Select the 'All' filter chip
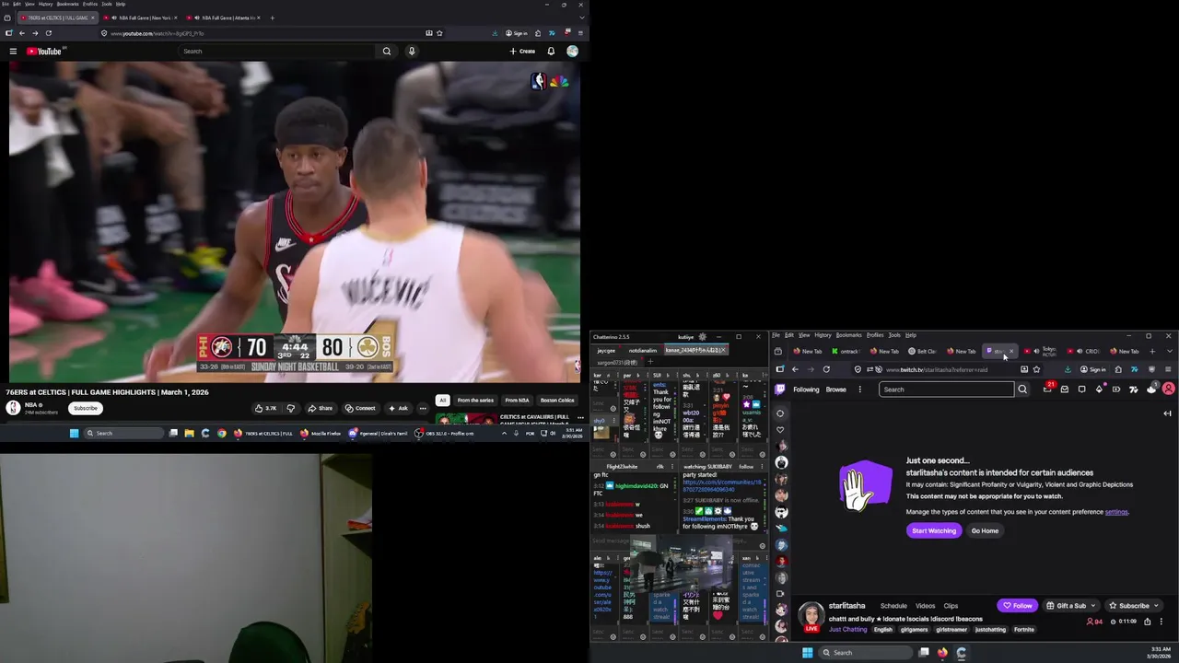The height and width of the screenshot is (663, 1179). (x=443, y=401)
